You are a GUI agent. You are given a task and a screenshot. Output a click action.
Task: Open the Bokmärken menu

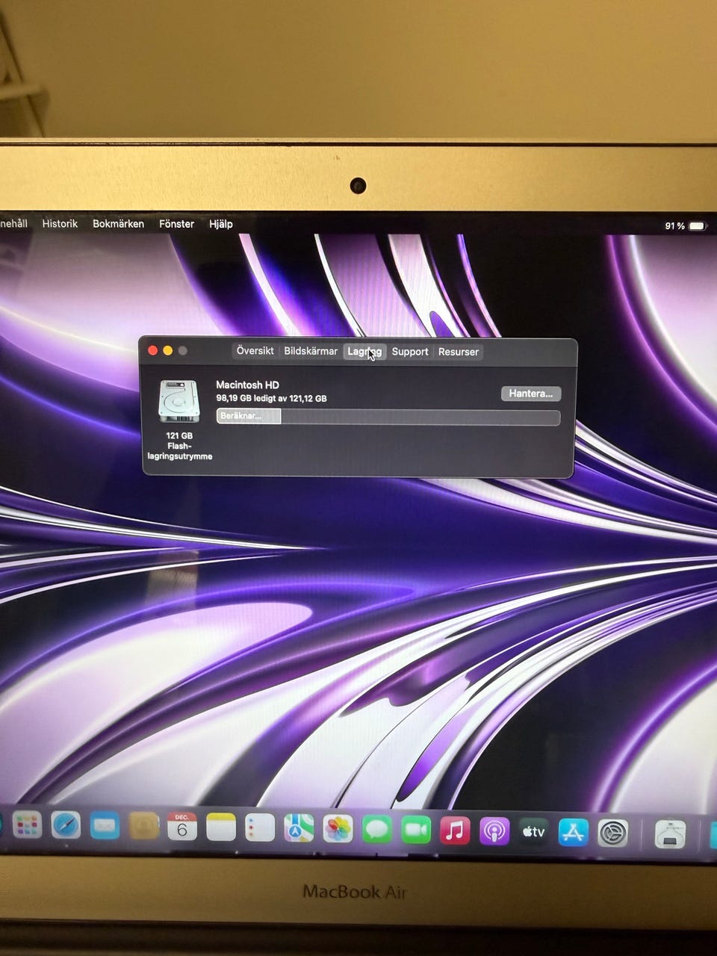click(118, 223)
